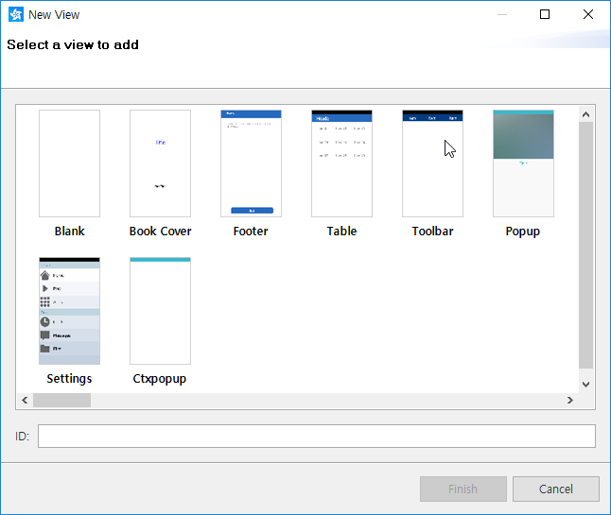Click the horizontal scrollbar thumb
Viewport: 611px width, 515px height.
pyautogui.click(x=61, y=401)
